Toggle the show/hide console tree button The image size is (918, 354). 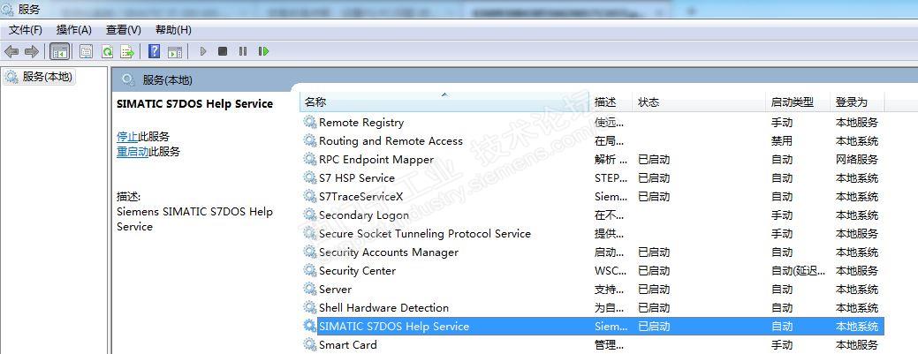pos(60,52)
